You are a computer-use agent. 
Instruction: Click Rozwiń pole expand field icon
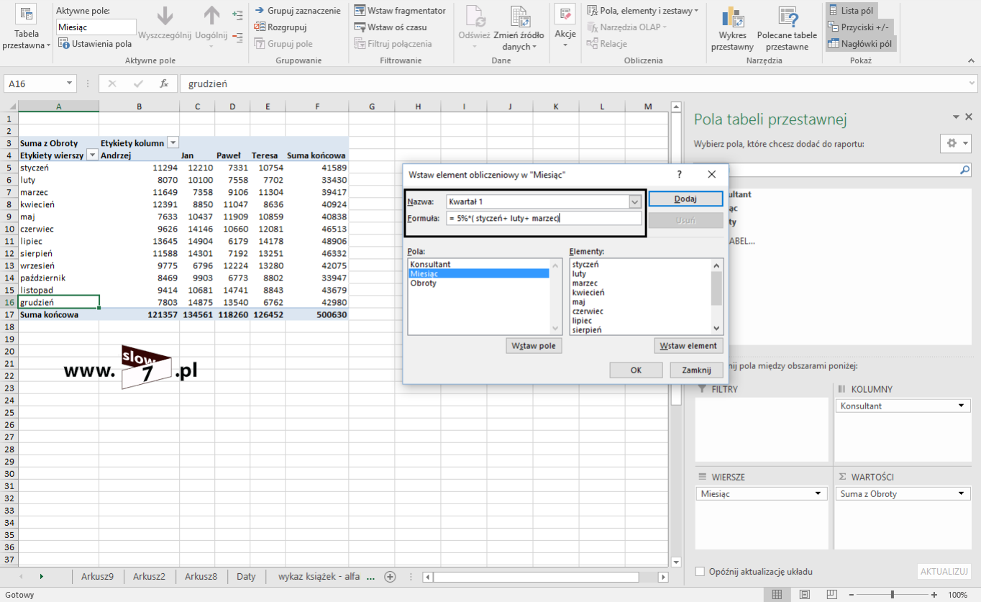tap(238, 14)
